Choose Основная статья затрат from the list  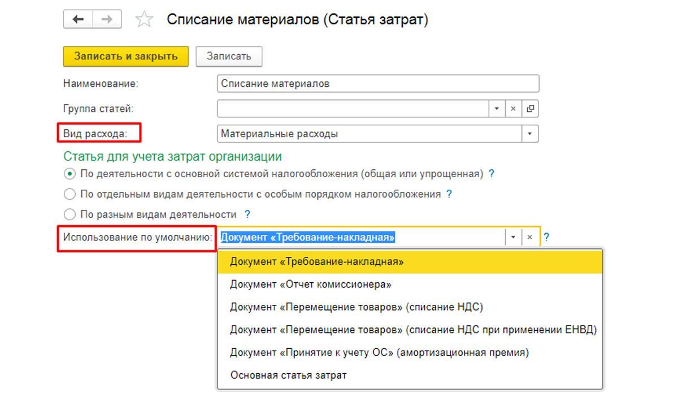tap(410, 375)
